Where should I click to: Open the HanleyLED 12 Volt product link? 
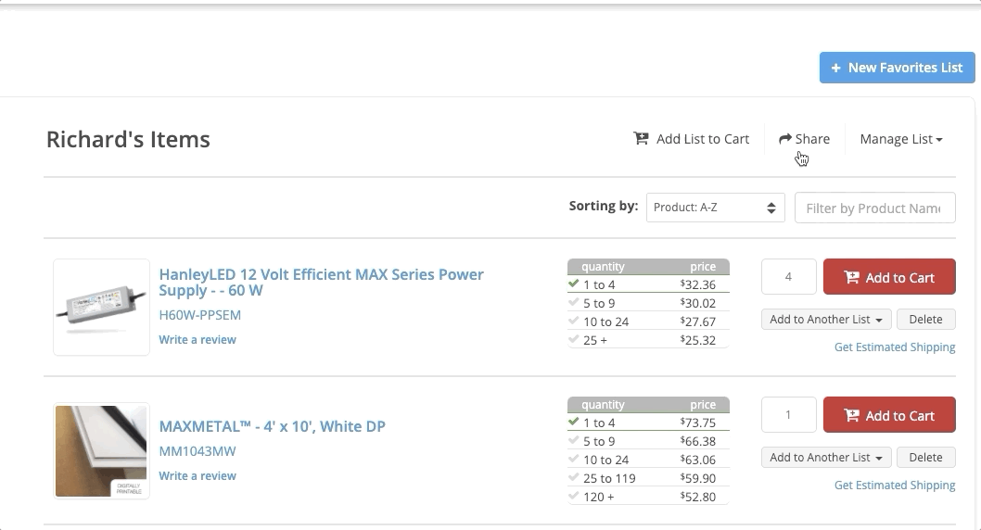pos(321,282)
